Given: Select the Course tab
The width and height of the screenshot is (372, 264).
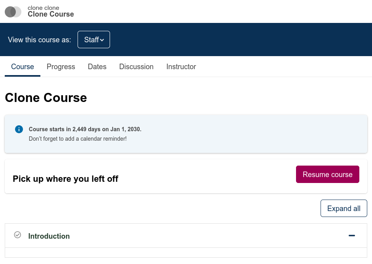Looking at the screenshot, I should pyautogui.click(x=23, y=66).
